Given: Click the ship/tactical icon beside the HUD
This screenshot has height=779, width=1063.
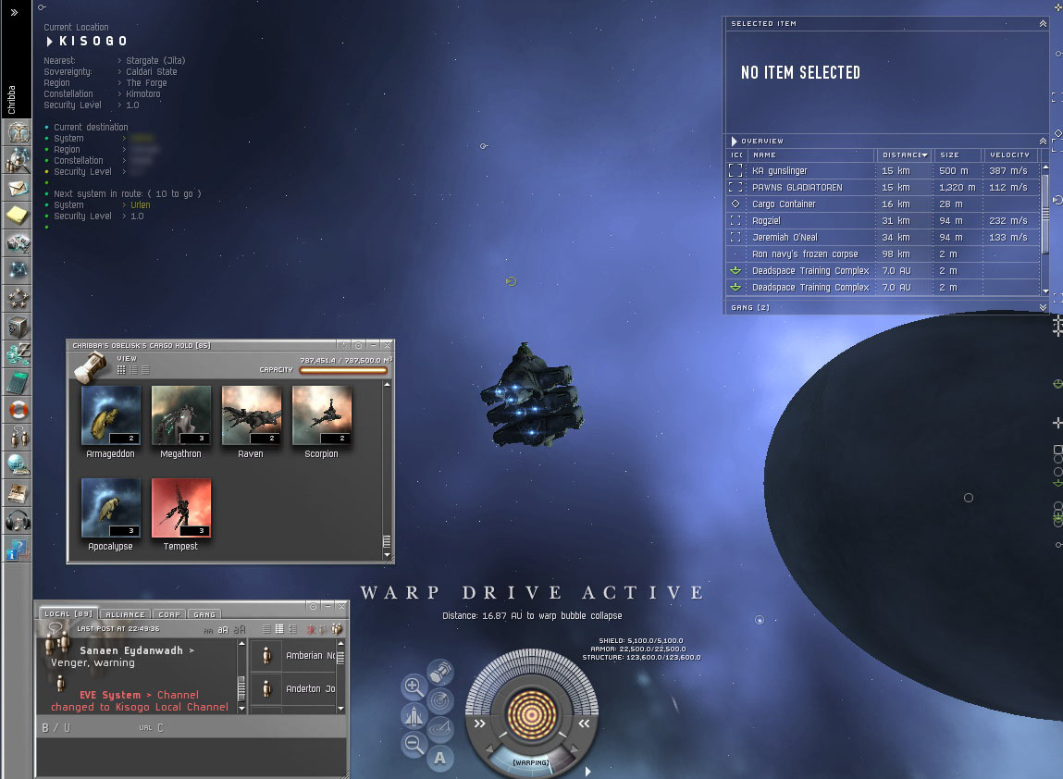Looking at the screenshot, I should 413,715.
